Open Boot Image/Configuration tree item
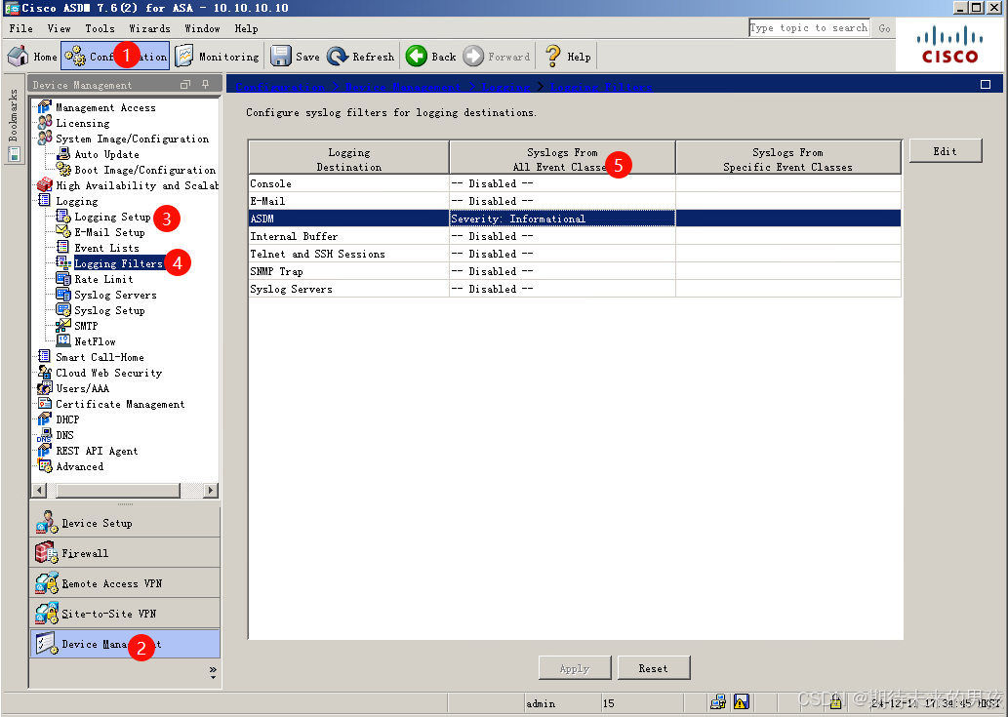 (x=144, y=170)
